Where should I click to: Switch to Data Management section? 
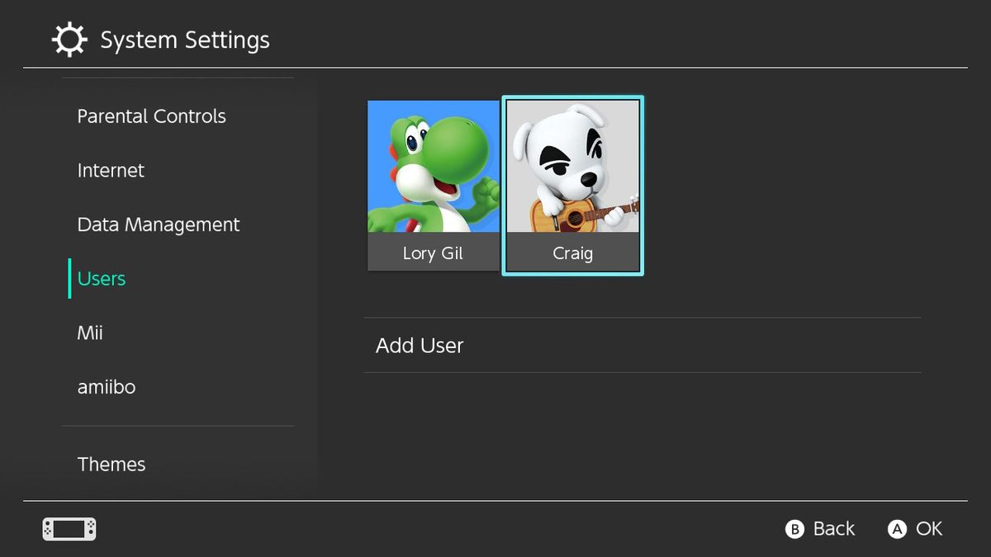tap(158, 224)
